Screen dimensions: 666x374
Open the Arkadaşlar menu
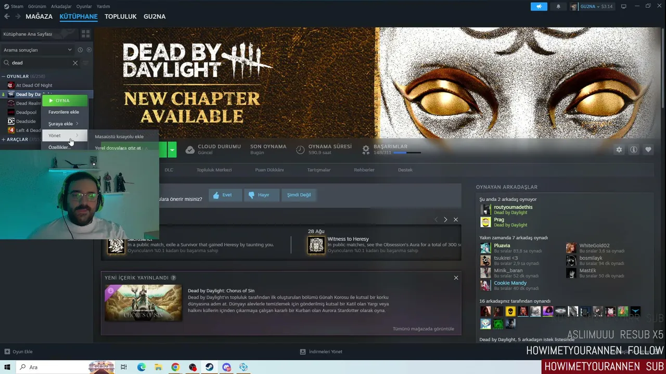pyautogui.click(x=61, y=6)
